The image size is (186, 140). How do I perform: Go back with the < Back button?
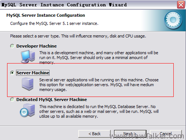click(x=94, y=134)
